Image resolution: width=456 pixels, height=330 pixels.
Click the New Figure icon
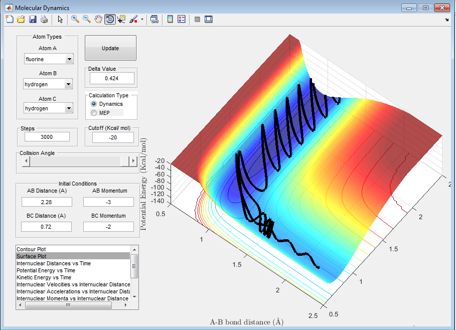click(x=10, y=19)
